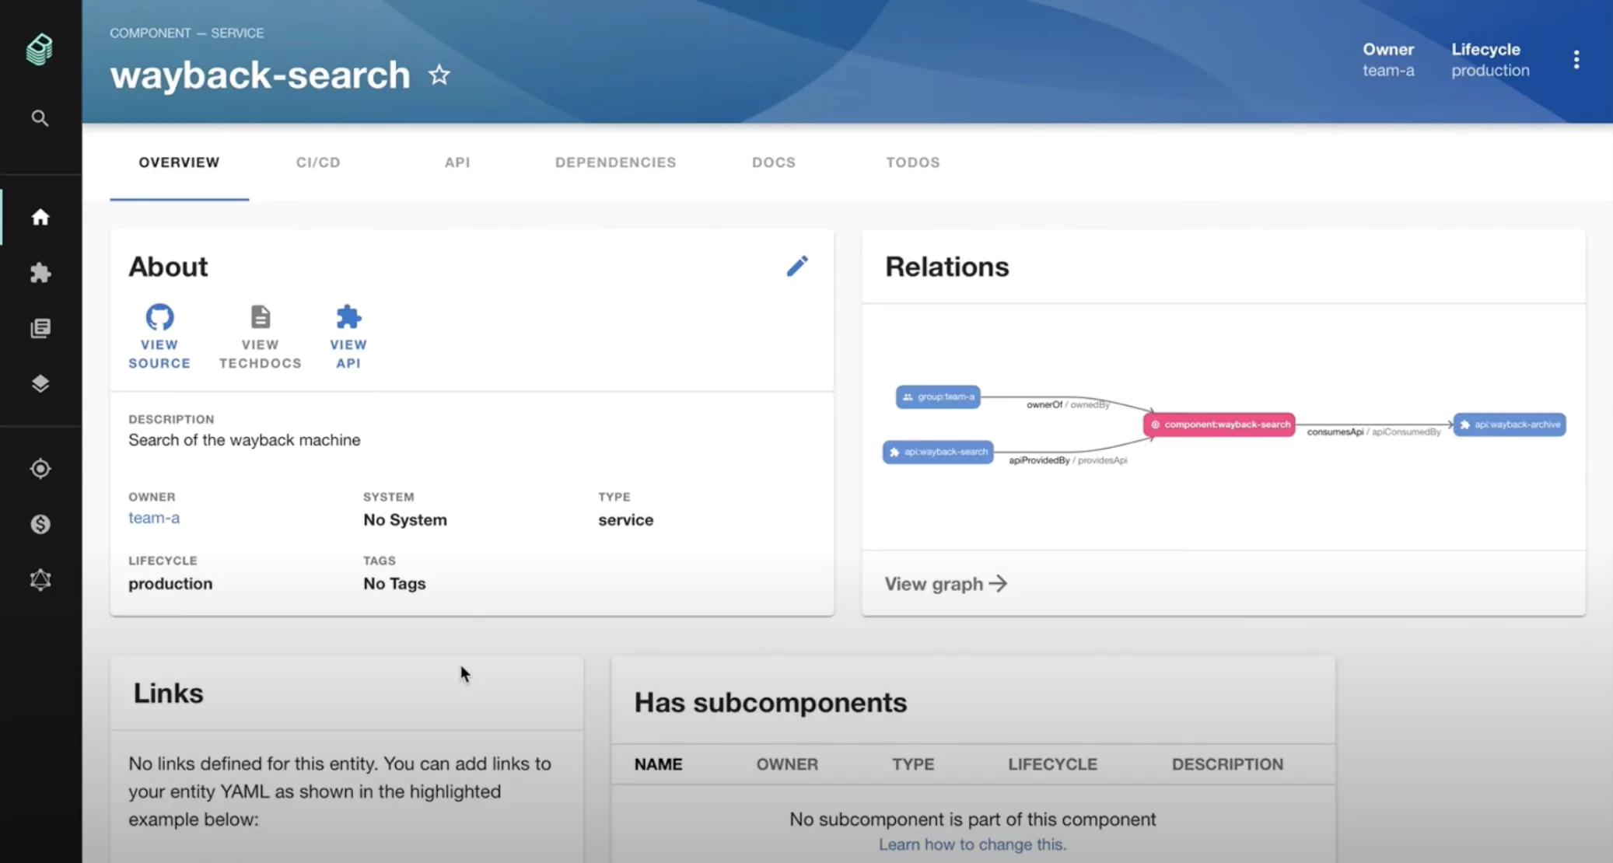This screenshot has height=863, width=1613.
Task: Click the 'No System' value
Action: tap(405, 519)
